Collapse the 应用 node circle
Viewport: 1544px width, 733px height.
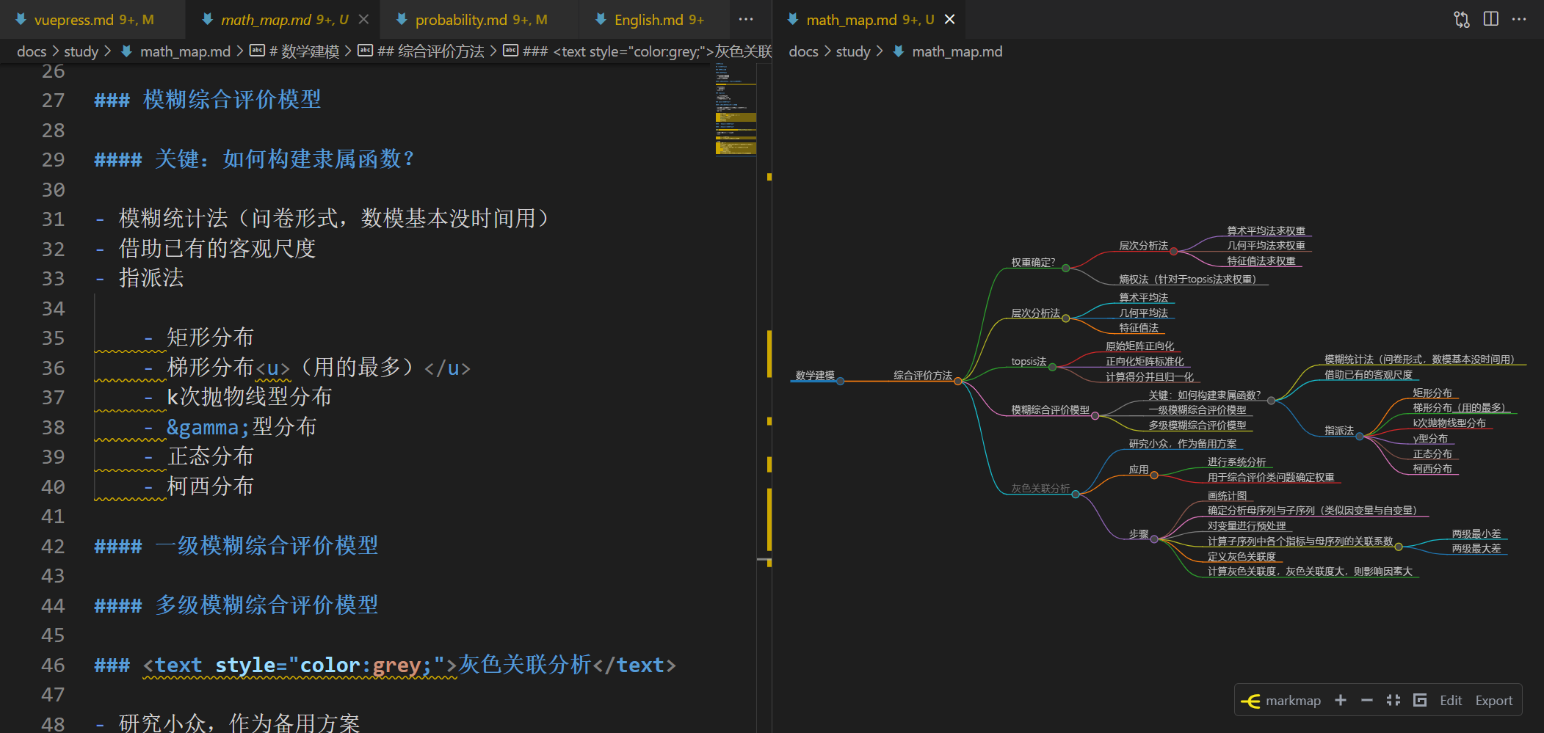[1154, 475]
